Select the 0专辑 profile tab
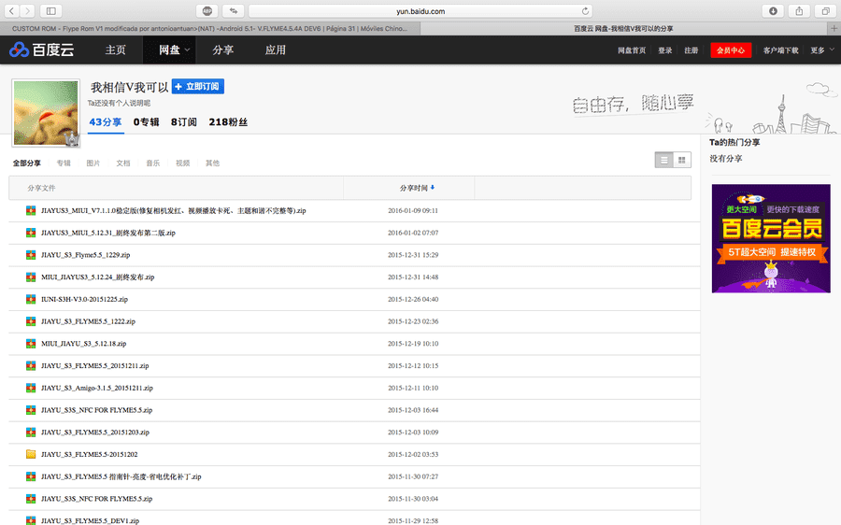Image resolution: width=841 pixels, height=525 pixels. 147,122
